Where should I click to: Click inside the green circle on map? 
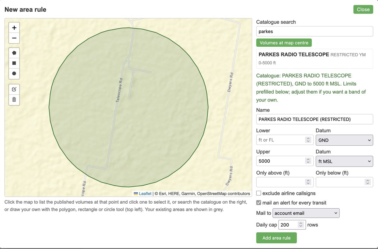[x=129, y=107]
